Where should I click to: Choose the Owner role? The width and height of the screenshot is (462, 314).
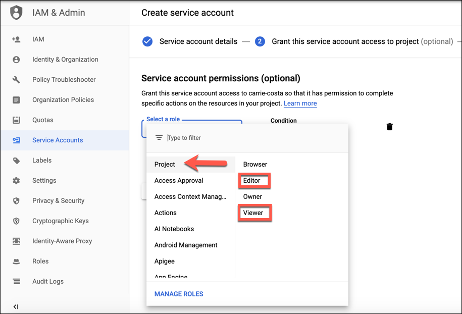coord(252,196)
